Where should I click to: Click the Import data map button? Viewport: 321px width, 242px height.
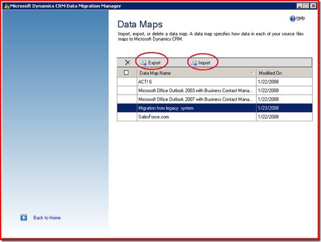pyautogui.click(x=201, y=63)
